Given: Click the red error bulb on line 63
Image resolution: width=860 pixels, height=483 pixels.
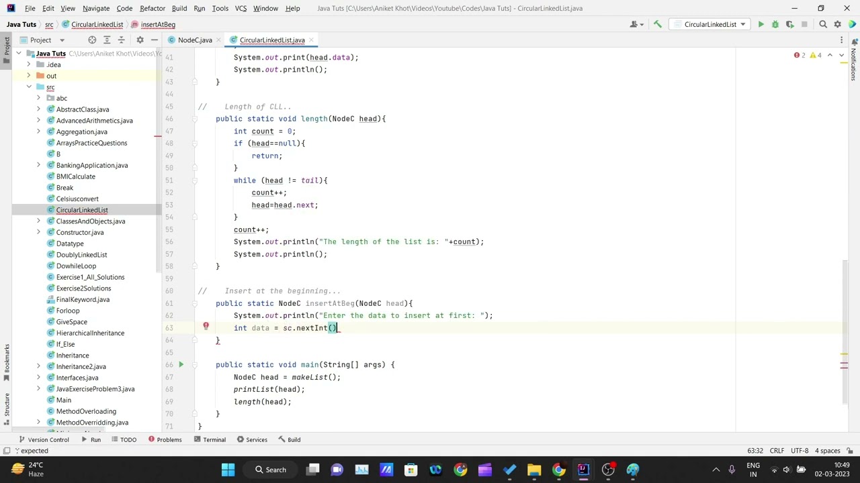Looking at the screenshot, I should pos(206,327).
